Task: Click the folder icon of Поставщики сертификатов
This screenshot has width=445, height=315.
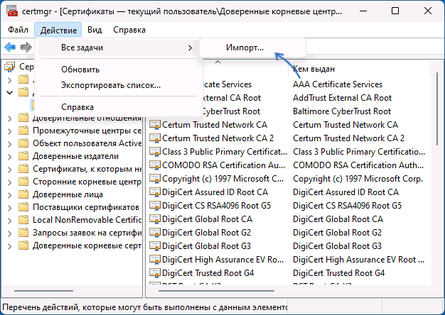Action: click(23, 207)
